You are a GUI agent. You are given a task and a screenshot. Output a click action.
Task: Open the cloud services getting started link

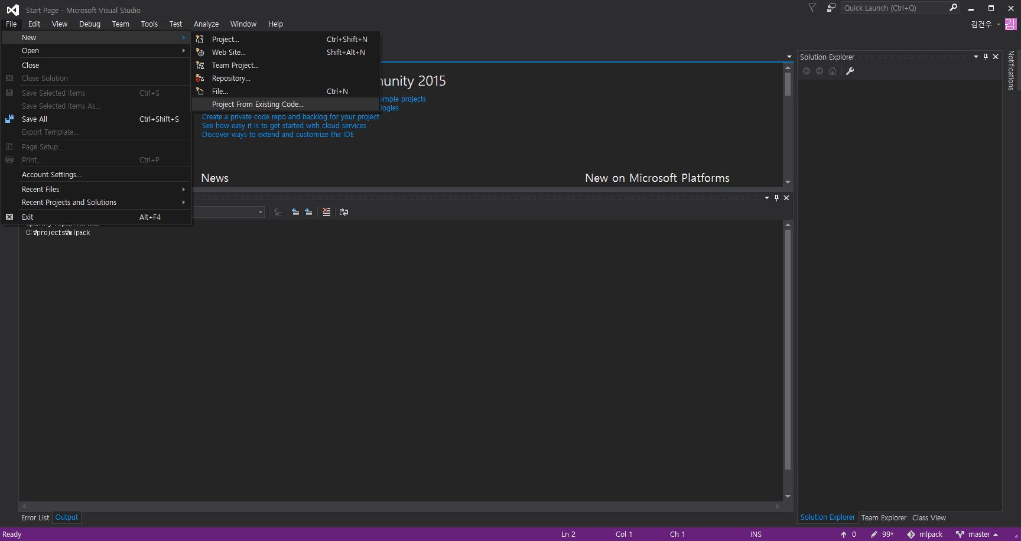pos(284,126)
